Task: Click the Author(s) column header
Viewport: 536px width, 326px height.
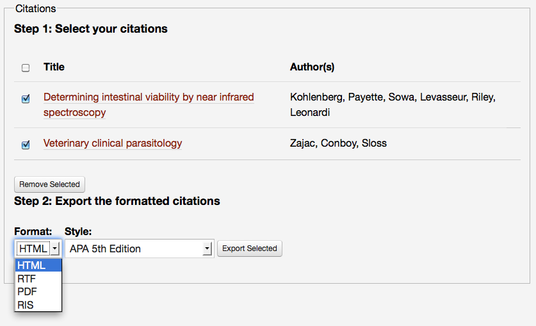Action: tap(312, 67)
